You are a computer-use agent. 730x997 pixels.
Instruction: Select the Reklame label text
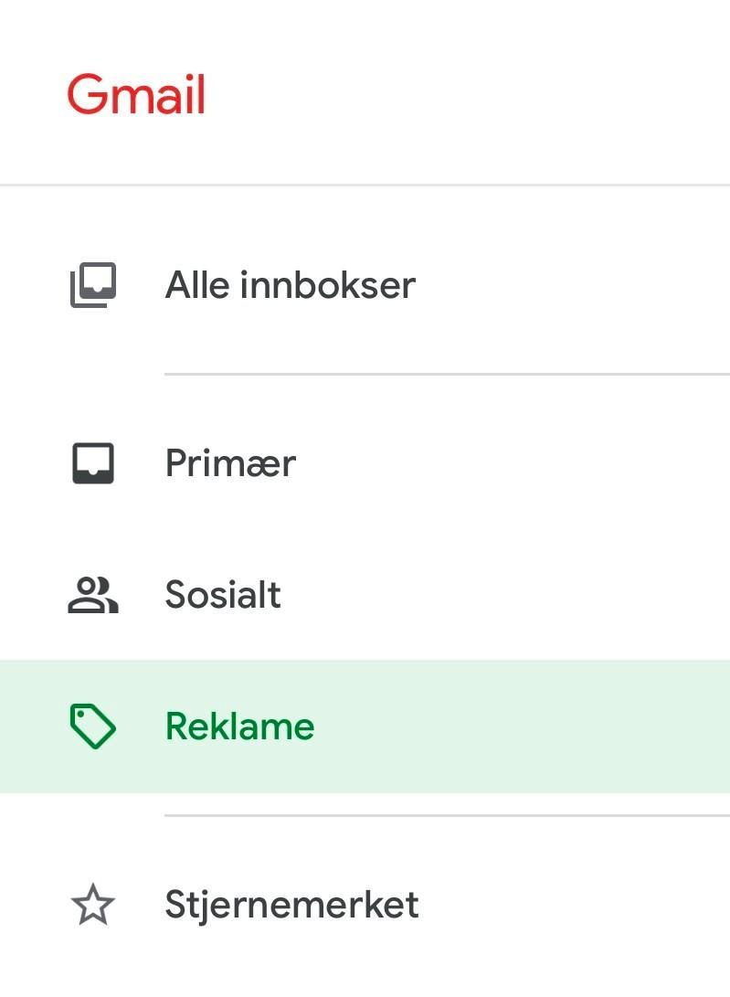(x=239, y=727)
